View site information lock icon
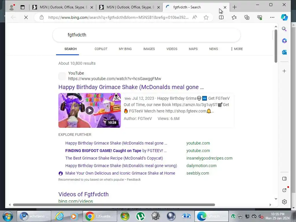Screen dimensions: 296x222 (x=42, y=17)
